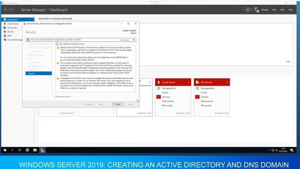
Task: Click Performance in Local Server tile
Action: tap(168, 101)
